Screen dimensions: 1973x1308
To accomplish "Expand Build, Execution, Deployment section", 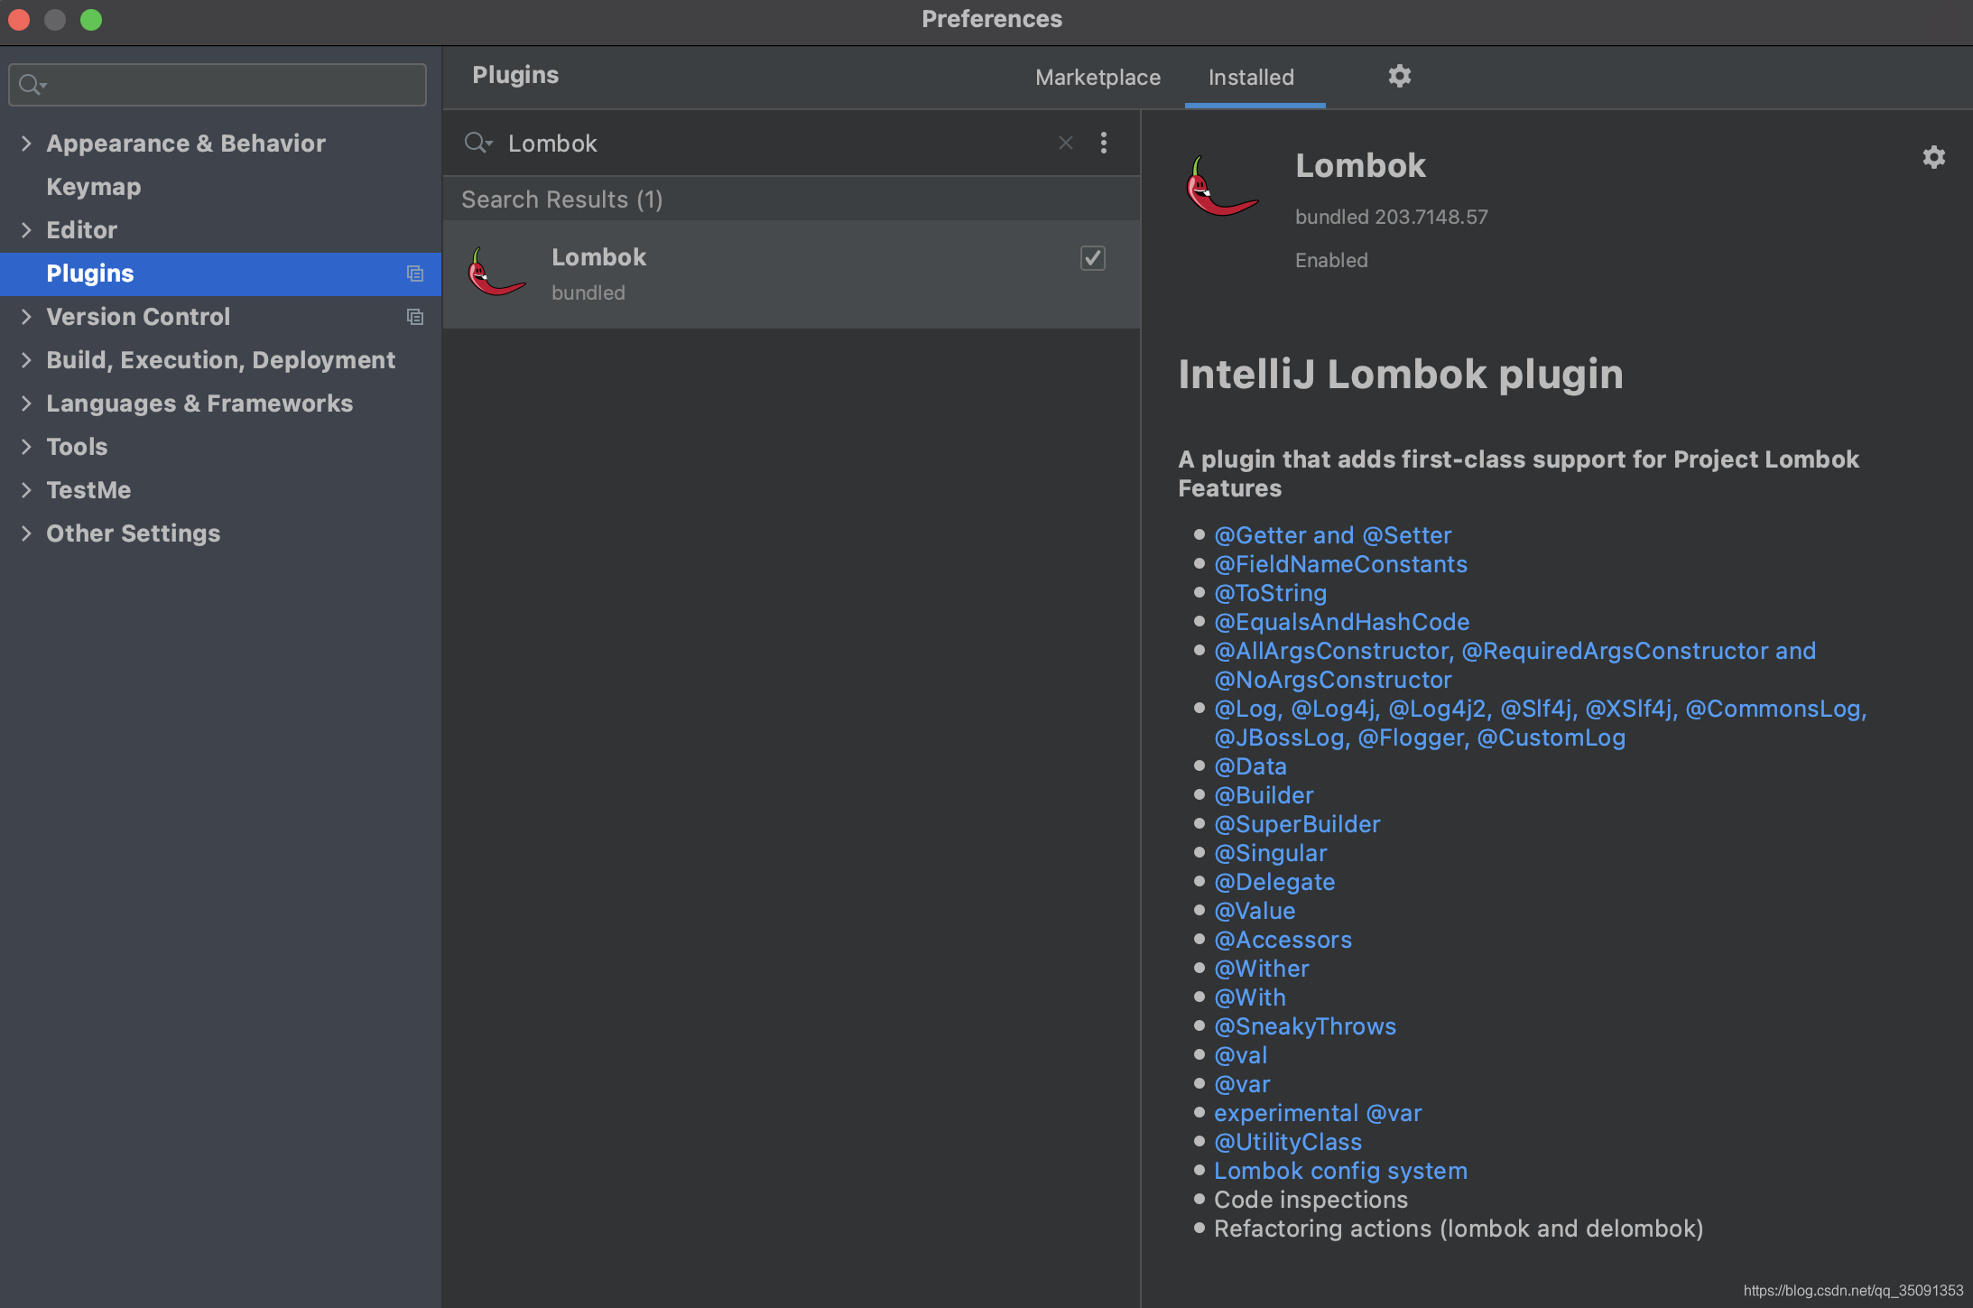I will pyautogui.click(x=25, y=359).
